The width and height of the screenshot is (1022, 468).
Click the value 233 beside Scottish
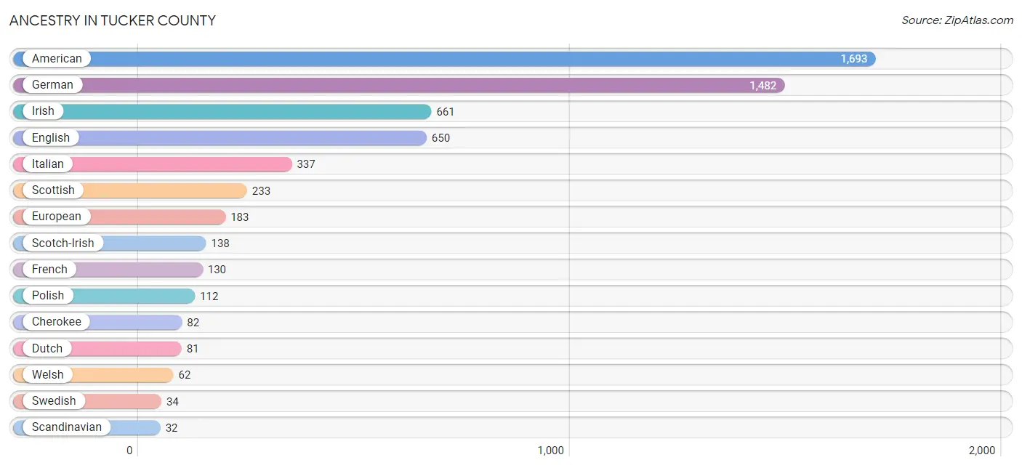261,191
